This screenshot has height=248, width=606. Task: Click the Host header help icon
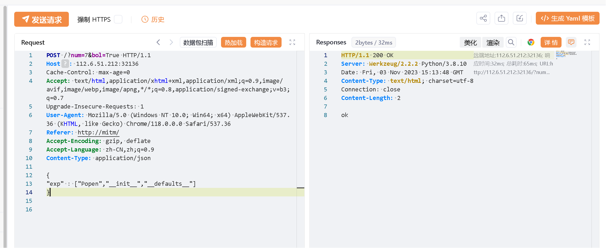[x=65, y=64]
